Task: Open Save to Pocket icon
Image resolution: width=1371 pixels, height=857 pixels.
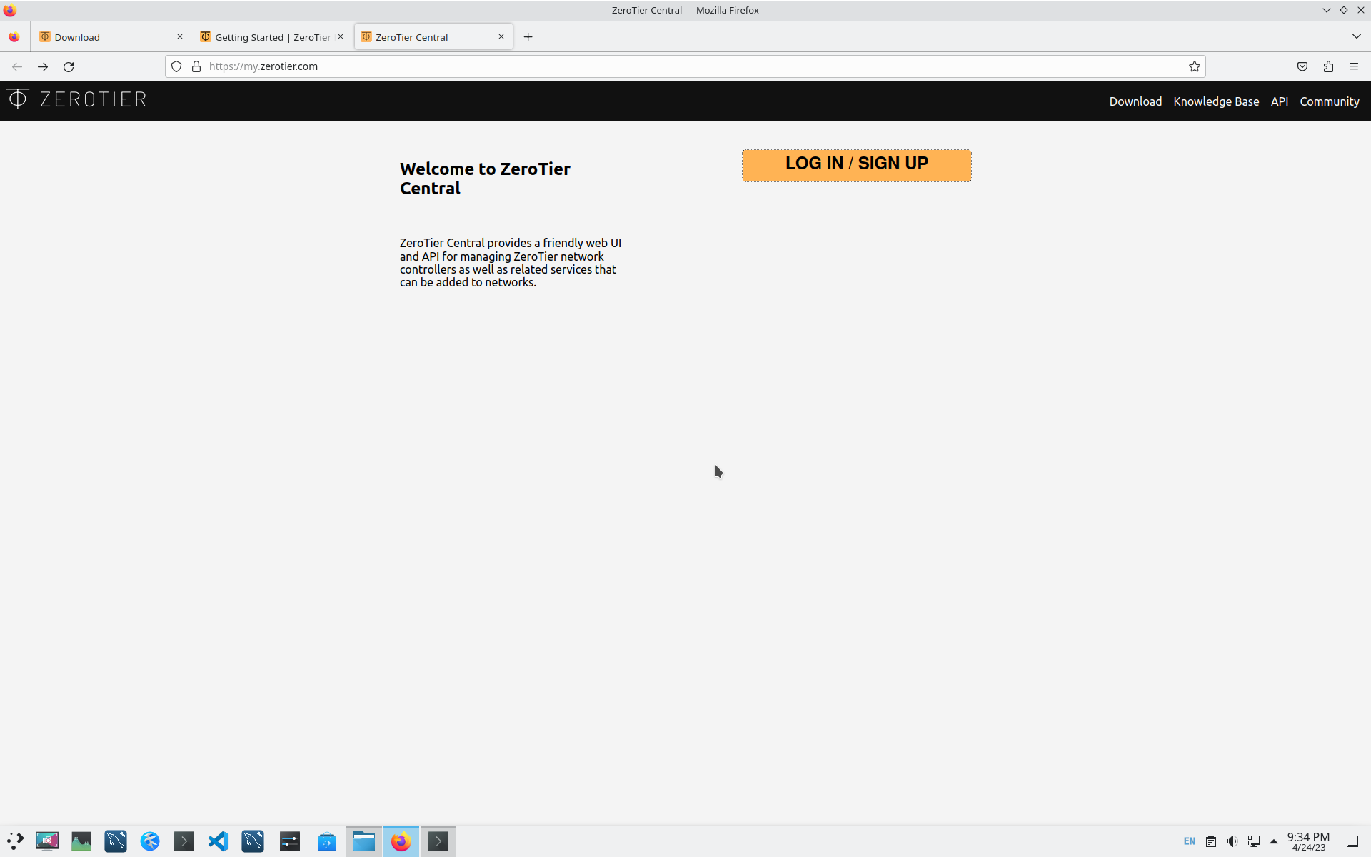Action: [x=1302, y=66]
